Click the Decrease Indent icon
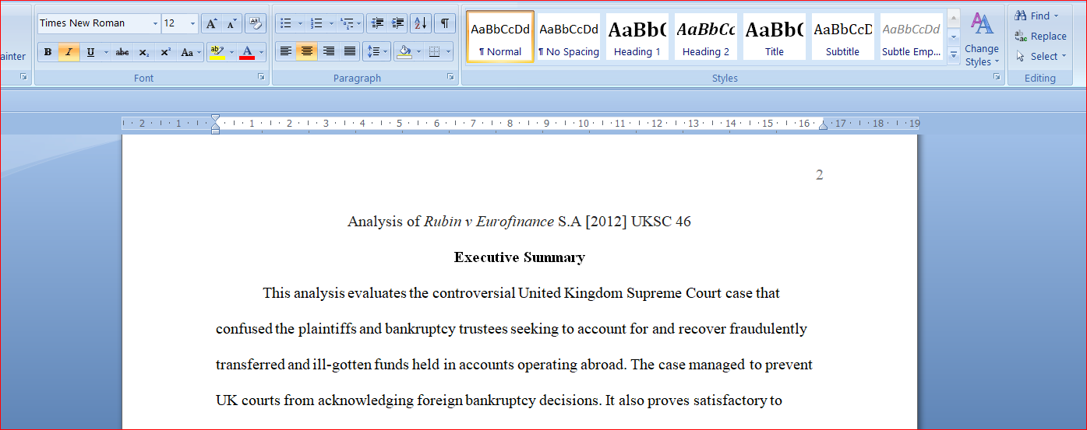 [376, 23]
